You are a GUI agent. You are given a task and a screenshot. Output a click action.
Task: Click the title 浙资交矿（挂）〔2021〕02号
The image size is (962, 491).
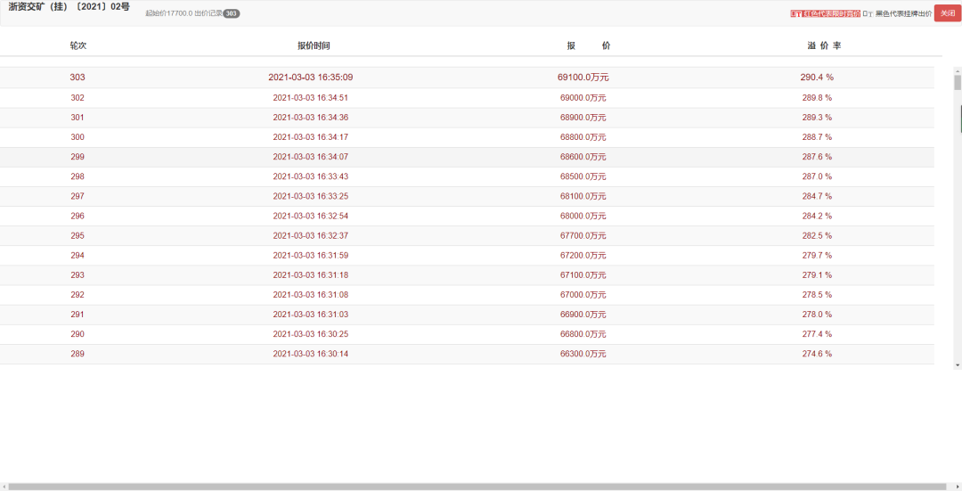[69, 7]
